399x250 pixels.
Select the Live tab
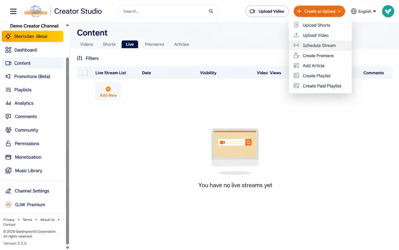click(130, 44)
